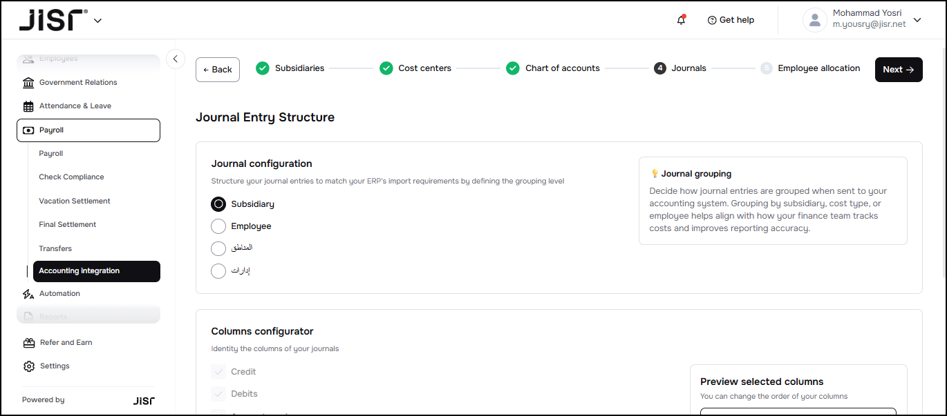Open the dropdown chevron beside Jisr logo

click(x=97, y=21)
